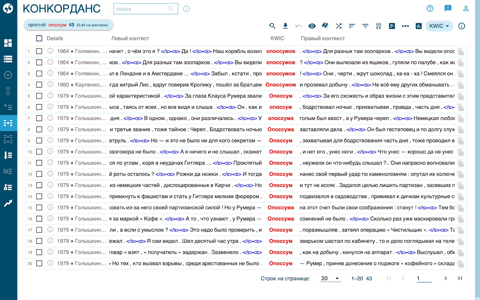Open the sorted list arrow icon in sidebar
Screen dimensions: 480x300
[x=8, y=155]
